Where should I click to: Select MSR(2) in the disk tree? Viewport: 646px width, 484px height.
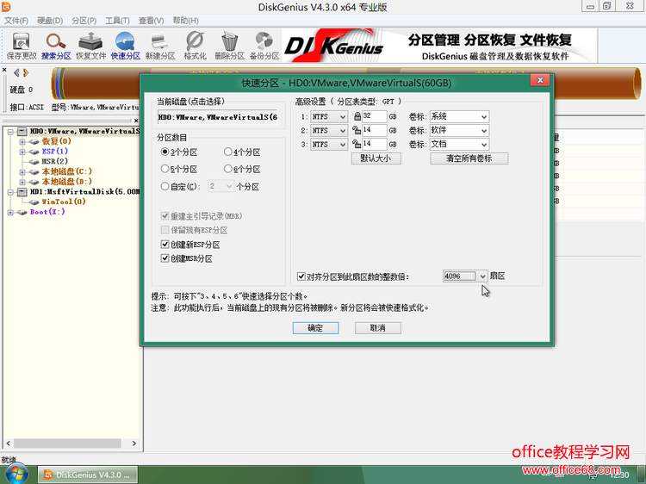point(54,161)
